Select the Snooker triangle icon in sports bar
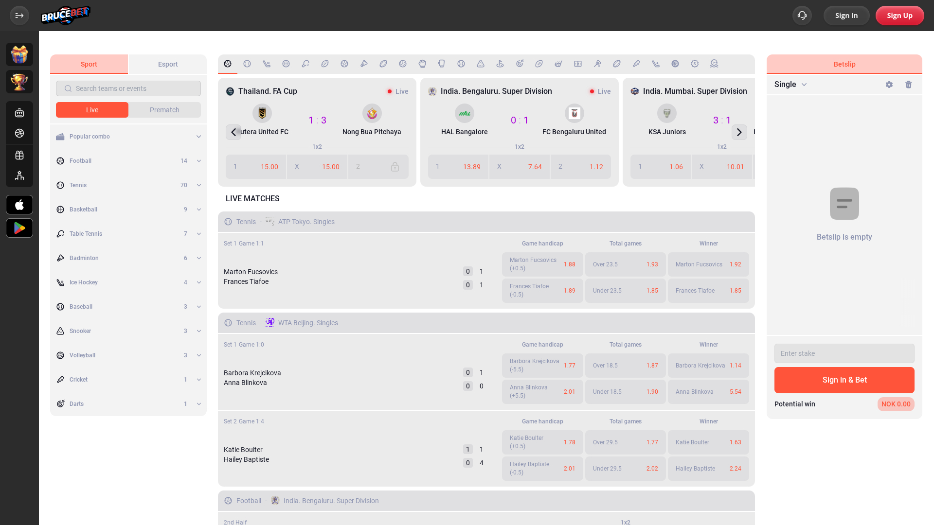The height and width of the screenshot is (525, 934). pos(481,64)
